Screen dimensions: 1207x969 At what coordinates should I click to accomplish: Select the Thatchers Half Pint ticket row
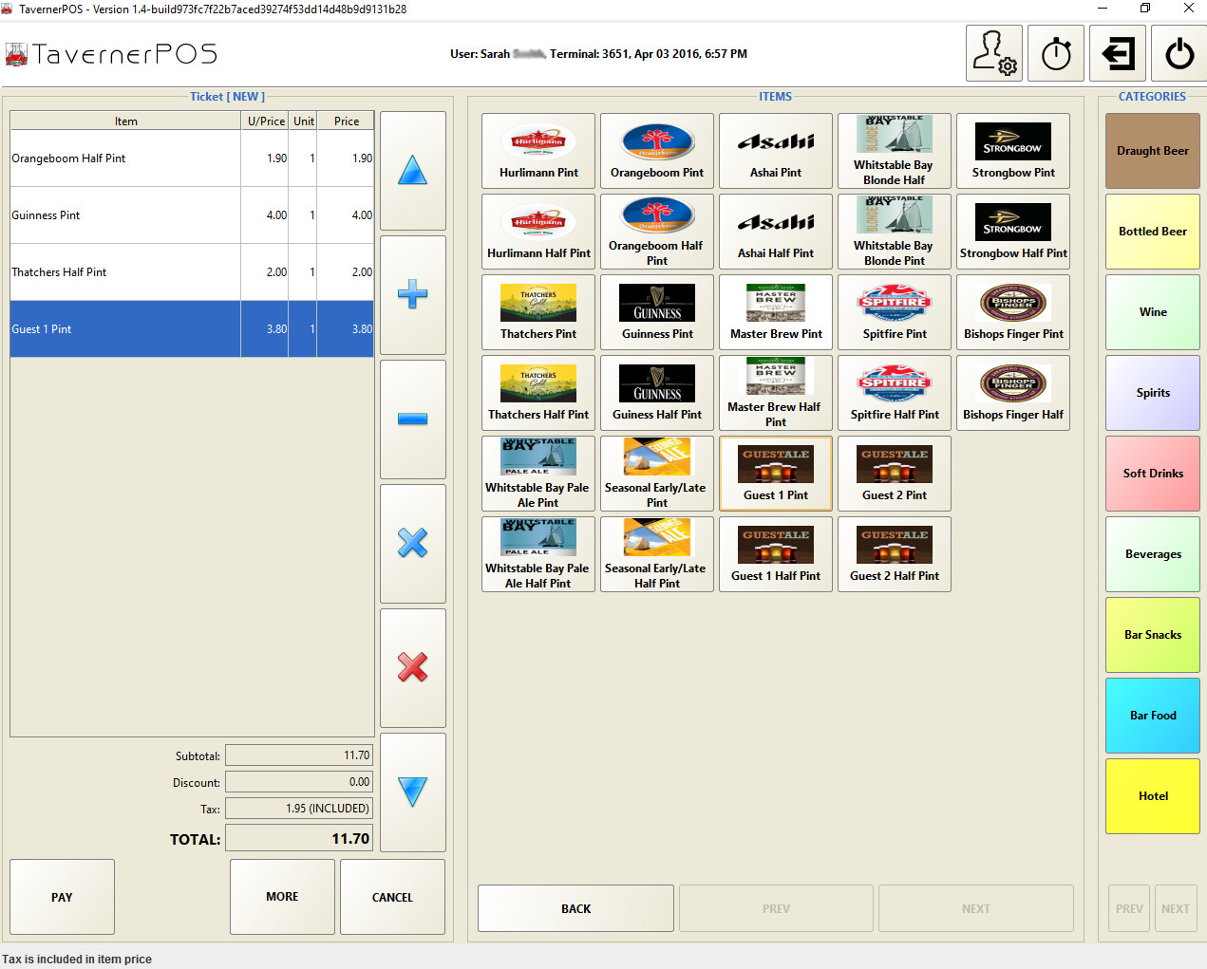click(x=192, y=272)
